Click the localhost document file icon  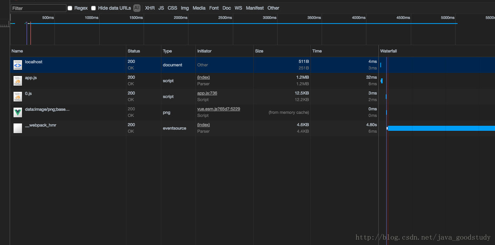(18, 65)
